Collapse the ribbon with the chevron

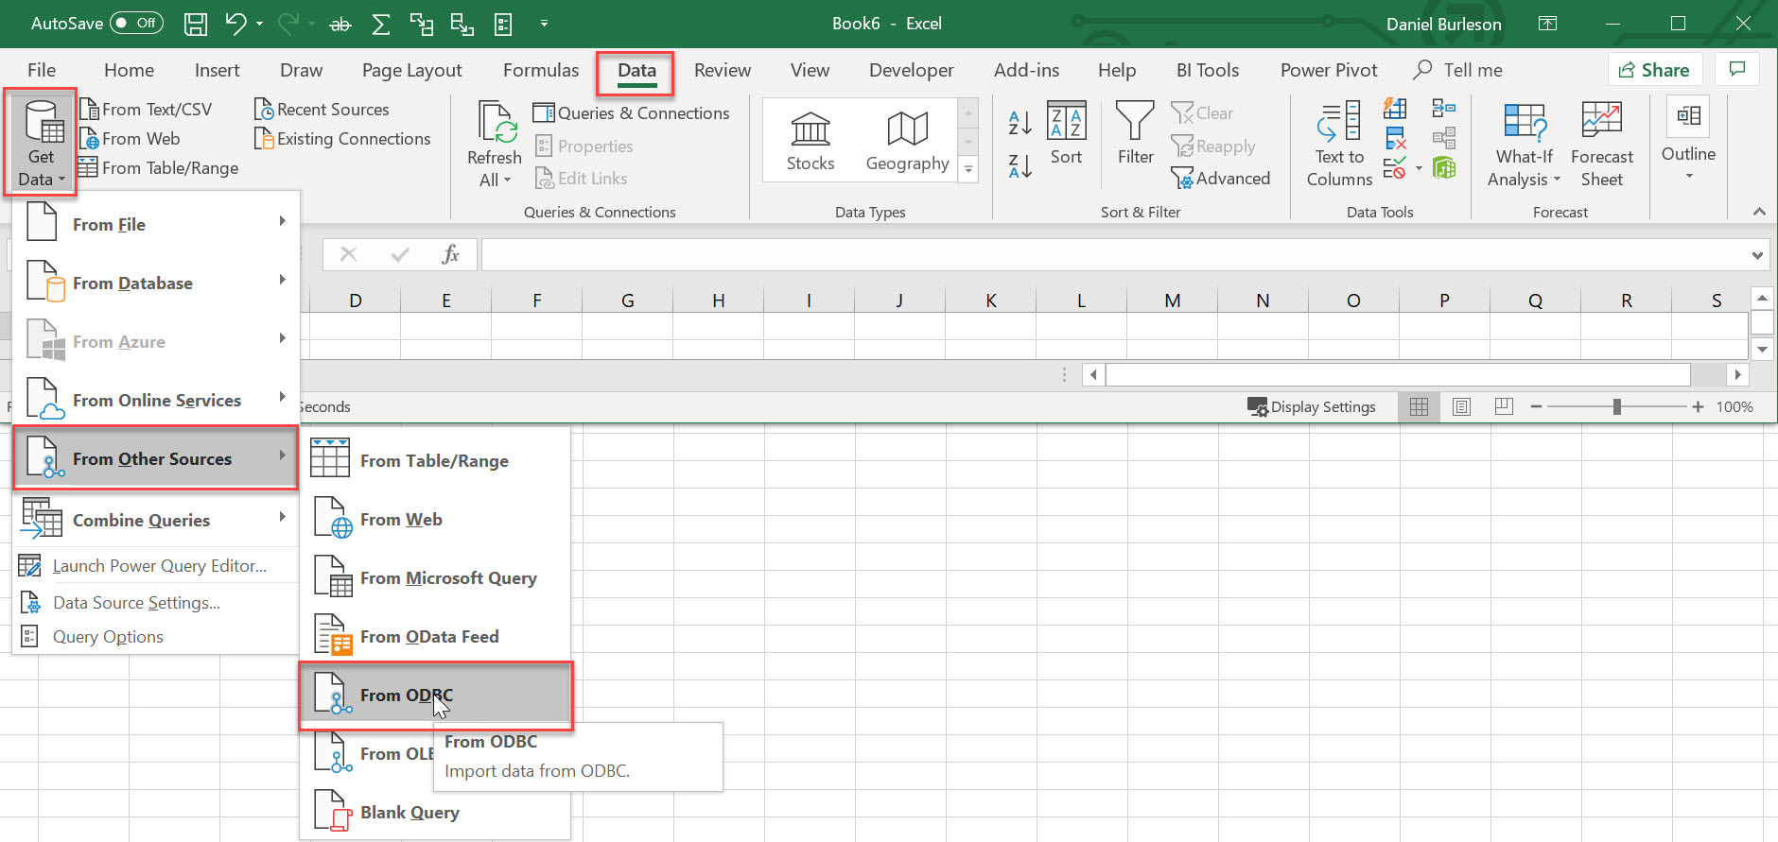pos(1759,212)
